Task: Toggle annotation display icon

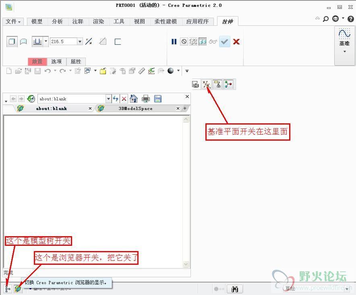Action: click(x=217, y=84)
